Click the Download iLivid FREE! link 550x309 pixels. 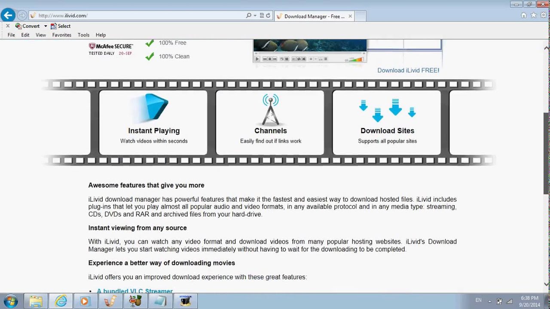(408, 70)
